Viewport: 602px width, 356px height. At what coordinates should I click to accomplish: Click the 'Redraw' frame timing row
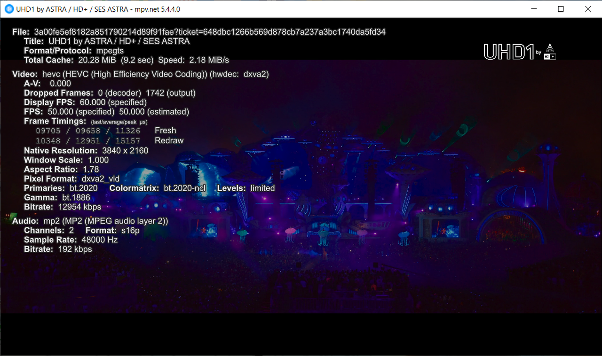click(x=110, y=140)
